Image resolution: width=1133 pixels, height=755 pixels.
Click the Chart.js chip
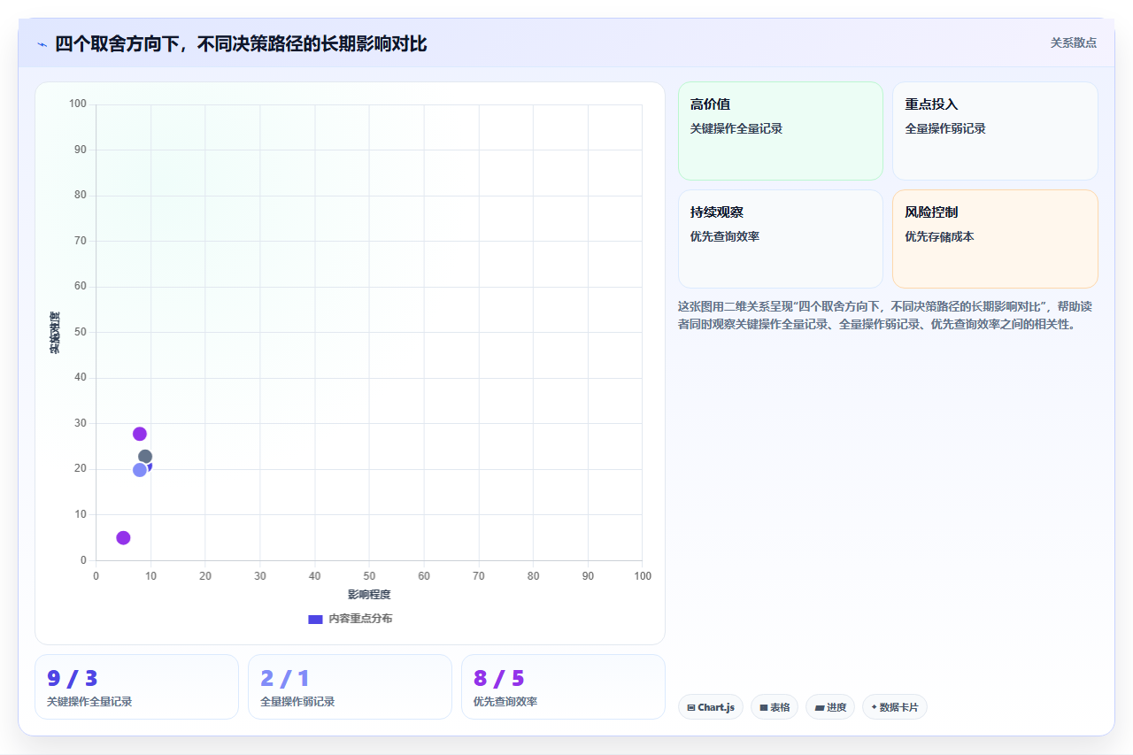[710, 707]
